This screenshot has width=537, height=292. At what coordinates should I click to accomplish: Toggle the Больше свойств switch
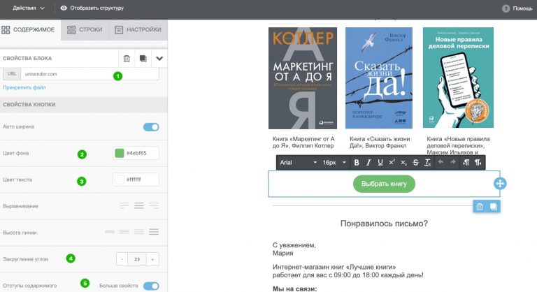pyautogui.click(x=151, y=286)
